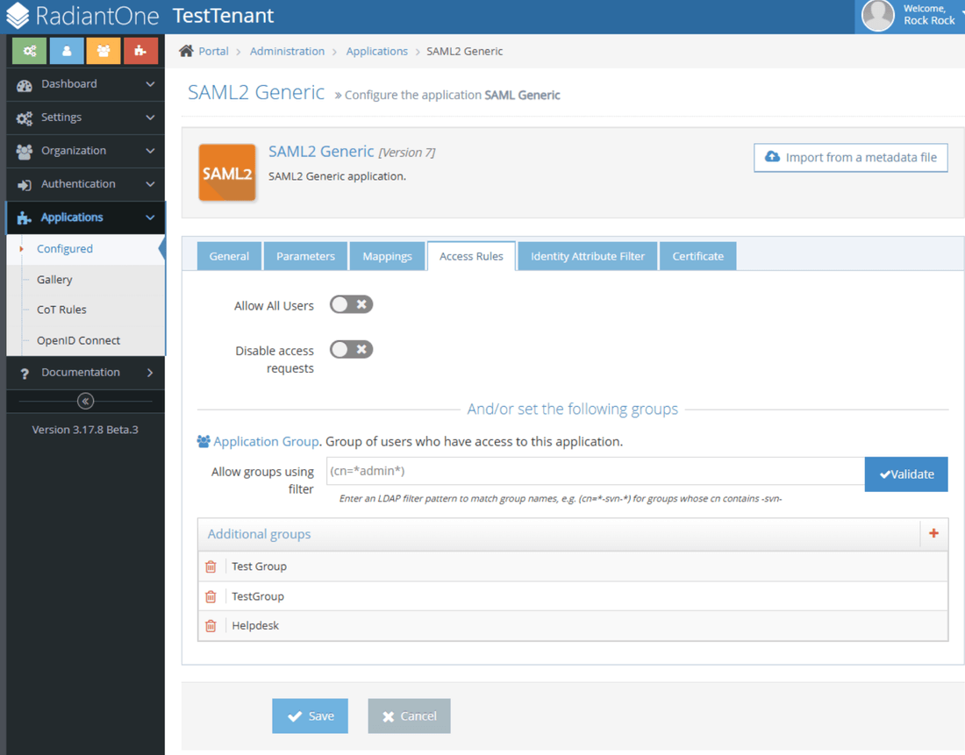Click the Validate button
The width and height of the screenshot is (965, 755).
pos(906,474)
